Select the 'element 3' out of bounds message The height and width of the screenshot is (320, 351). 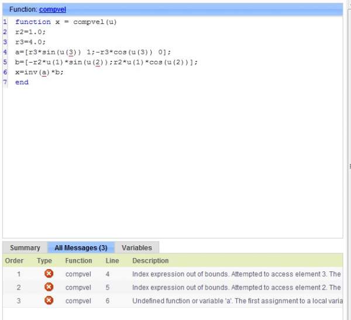click(x=236, y=274)
